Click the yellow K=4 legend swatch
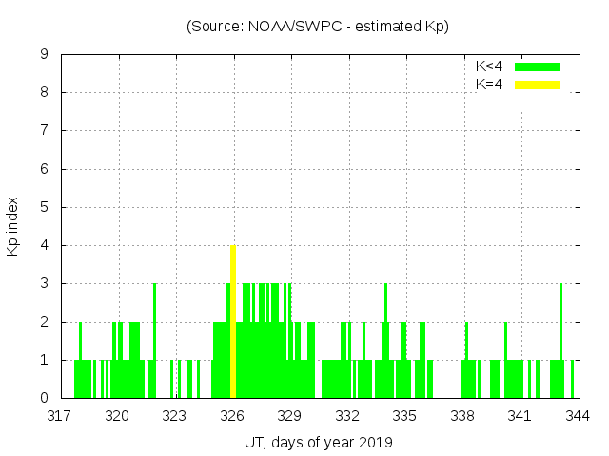 coord(538,85)
